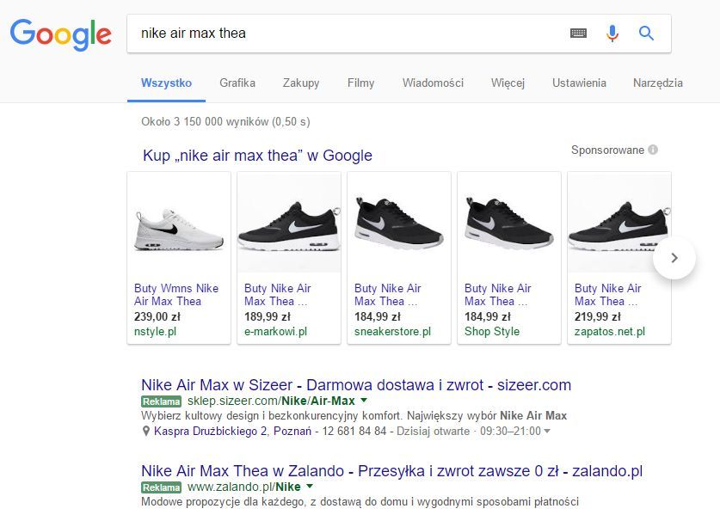The height and width of the screenshot is (527, 720).
Task: Open Nike Air Max Thea w Zalando ad title
Action: point(391,471)
